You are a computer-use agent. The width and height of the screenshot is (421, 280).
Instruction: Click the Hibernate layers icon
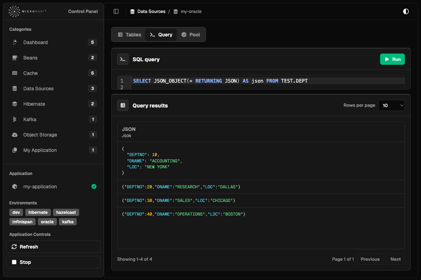[x=15, y=104]
